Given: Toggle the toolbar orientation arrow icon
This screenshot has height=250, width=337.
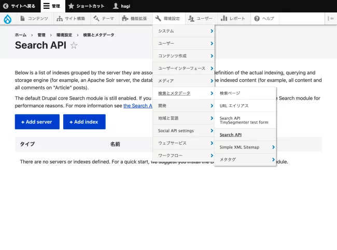Looking at the screenshot, I should click(x=331, y=19).
